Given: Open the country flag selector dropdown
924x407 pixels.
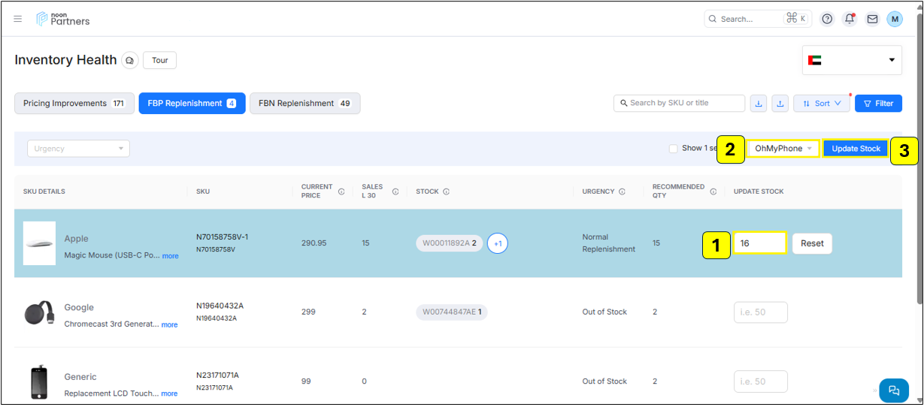Looking at the screenshot, I should pos(852,60).
